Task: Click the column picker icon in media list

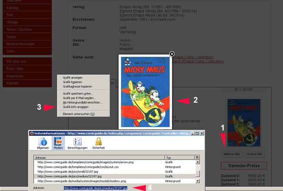Action: [197, 158]
